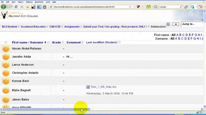Sort by Comment column header
The width and height of the screenshot is (206, 115).
73,42
